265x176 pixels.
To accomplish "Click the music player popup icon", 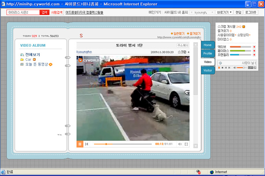I will click(255, 67).
